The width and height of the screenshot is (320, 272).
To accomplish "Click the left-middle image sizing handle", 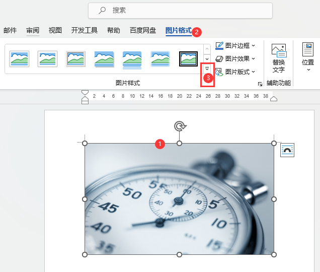I will point(85,199).
